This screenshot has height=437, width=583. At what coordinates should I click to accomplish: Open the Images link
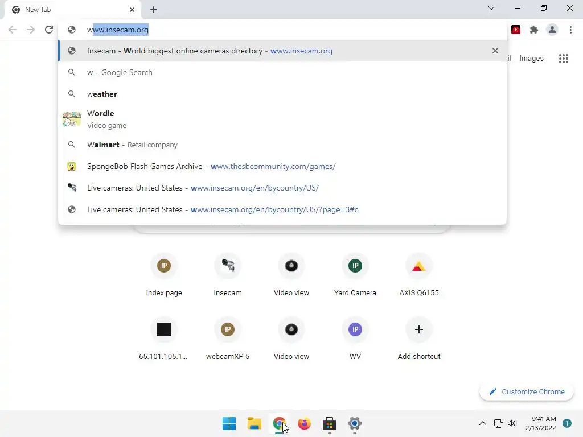pos(531,59)
